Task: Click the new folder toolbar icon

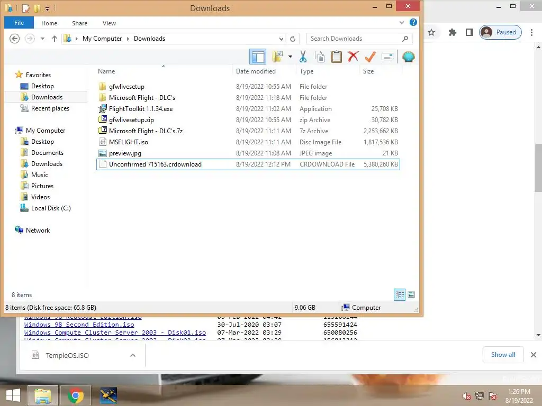Action: pyautogui.click(x=277, y=57)
